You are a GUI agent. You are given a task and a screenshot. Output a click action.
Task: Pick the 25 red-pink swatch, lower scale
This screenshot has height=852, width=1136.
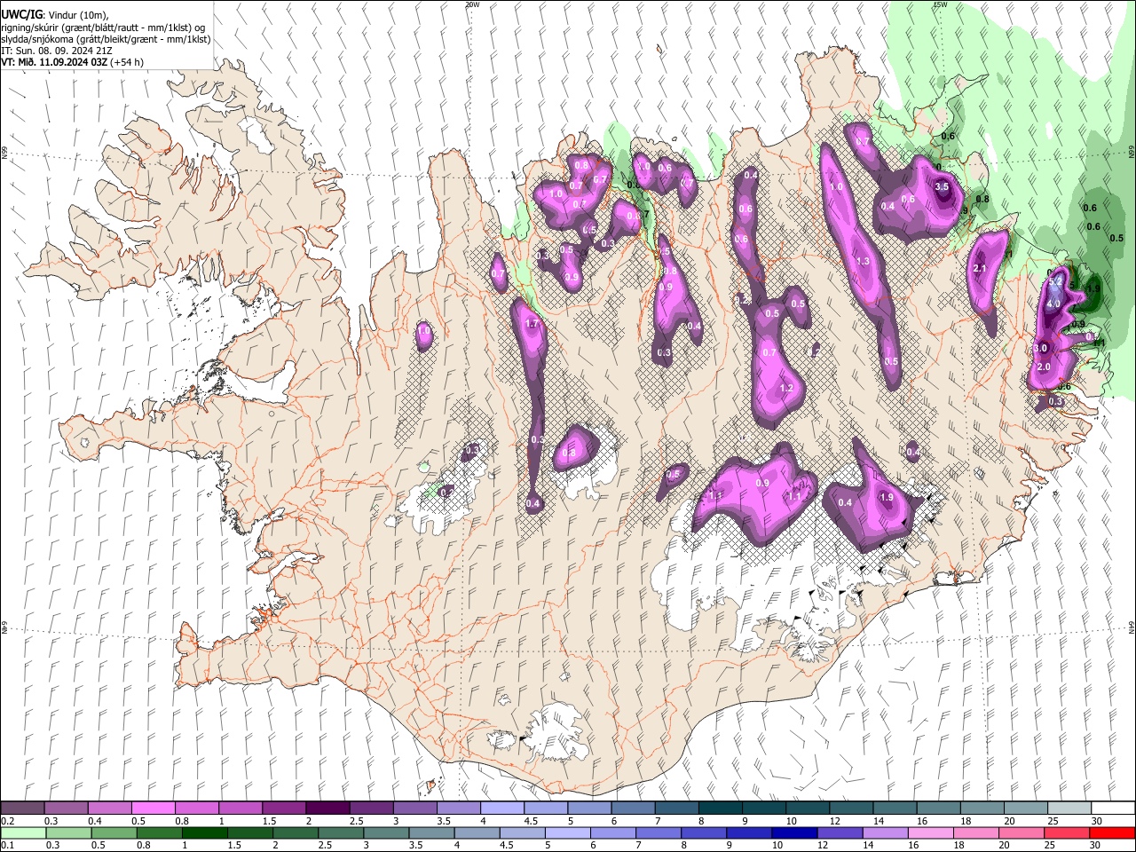(1067, 832)
